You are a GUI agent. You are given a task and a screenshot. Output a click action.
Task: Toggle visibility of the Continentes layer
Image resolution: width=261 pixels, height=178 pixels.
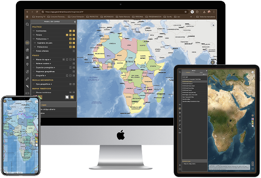click(x=34, y=31)
